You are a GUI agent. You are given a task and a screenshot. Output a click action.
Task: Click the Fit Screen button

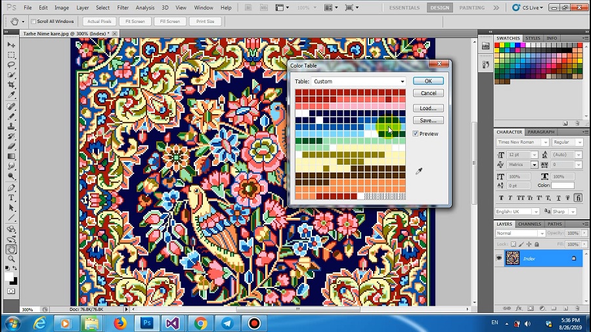(x=135, y=22)
